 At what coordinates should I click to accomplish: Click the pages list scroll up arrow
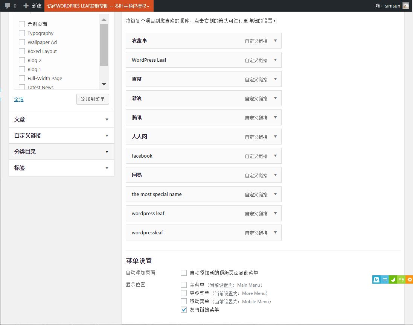click(104, 20)
